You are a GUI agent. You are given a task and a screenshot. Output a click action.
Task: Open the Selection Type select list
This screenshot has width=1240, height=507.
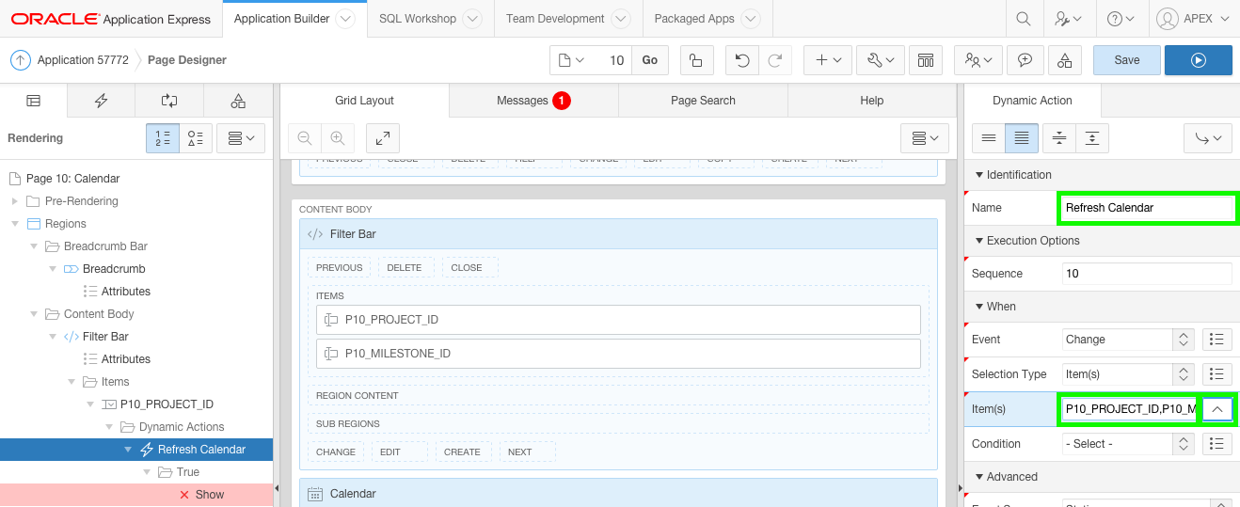click(1128, 373)
